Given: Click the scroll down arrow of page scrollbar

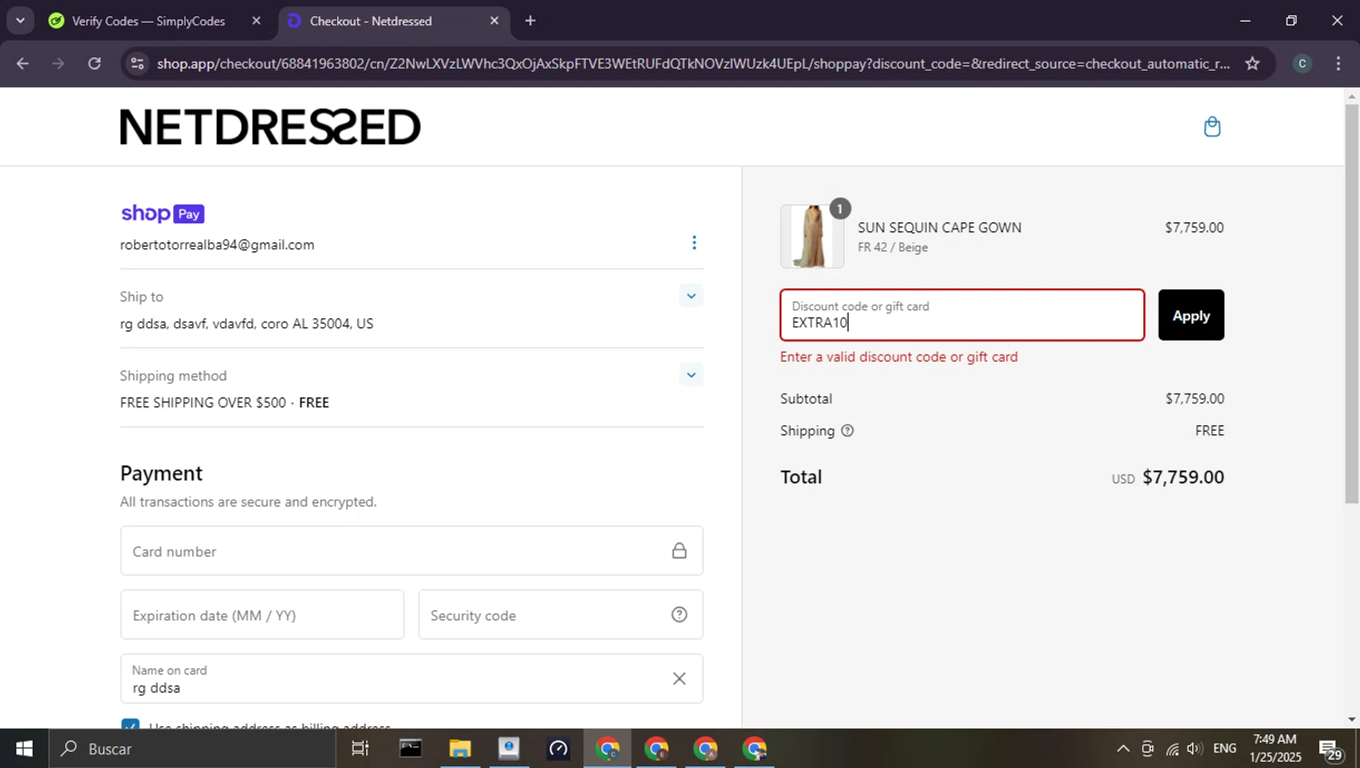Looking at the screenshot, I should coord(1352,720).
